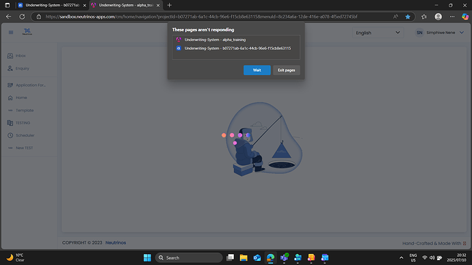
Task: Click the browser refresh button
Action: pyautogui.click(x=22, y=17)
